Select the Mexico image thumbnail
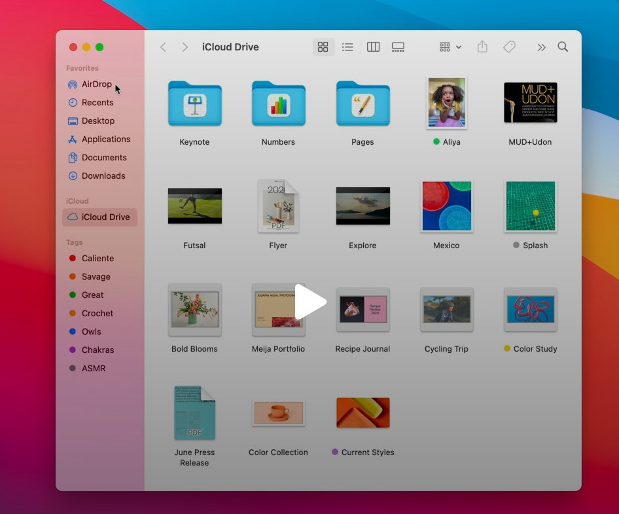The width and height of the screenshot is (619, 514). 446,206
